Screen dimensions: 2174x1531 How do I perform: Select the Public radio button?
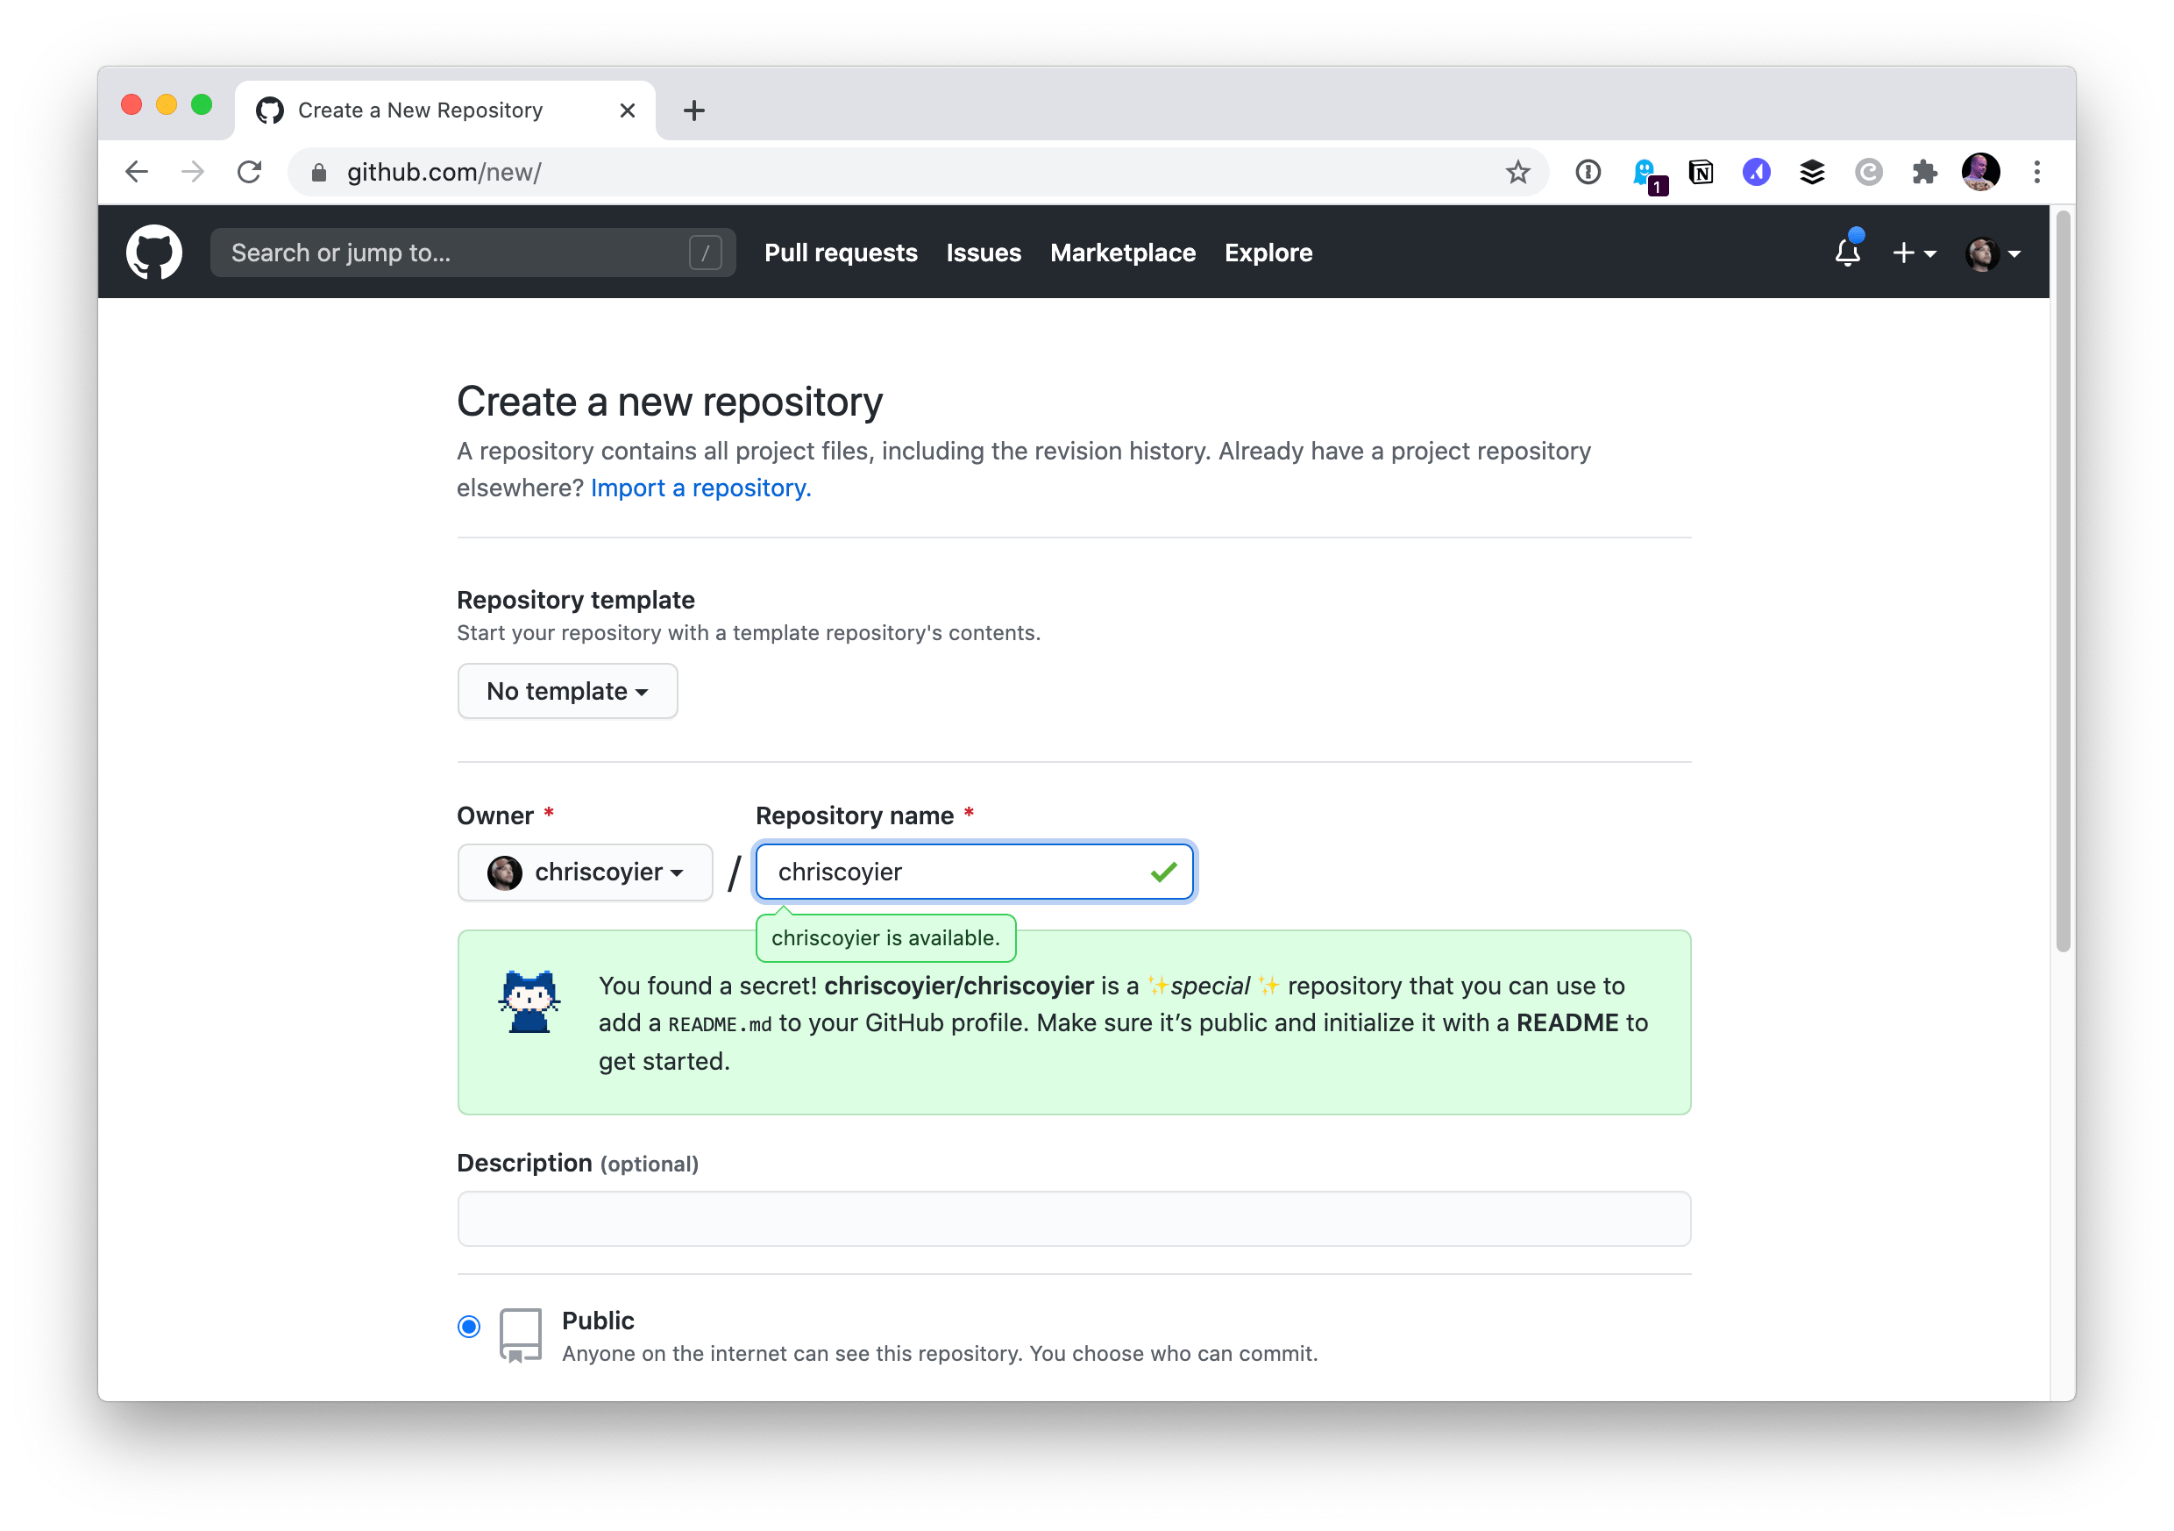pyautogui.click(x=469, y=1324)
